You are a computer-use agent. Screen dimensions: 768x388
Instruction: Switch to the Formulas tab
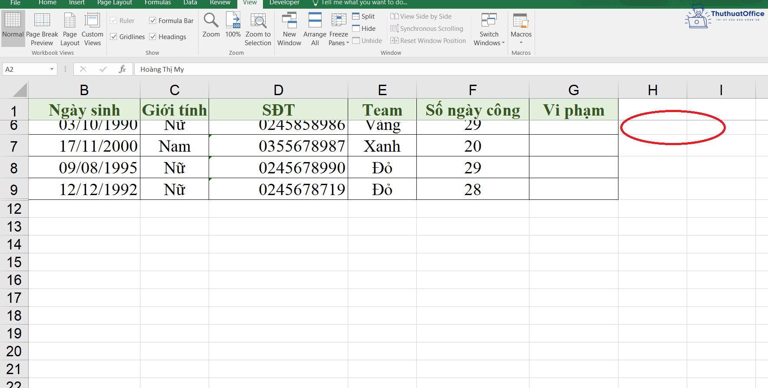(x=158, y=3)
